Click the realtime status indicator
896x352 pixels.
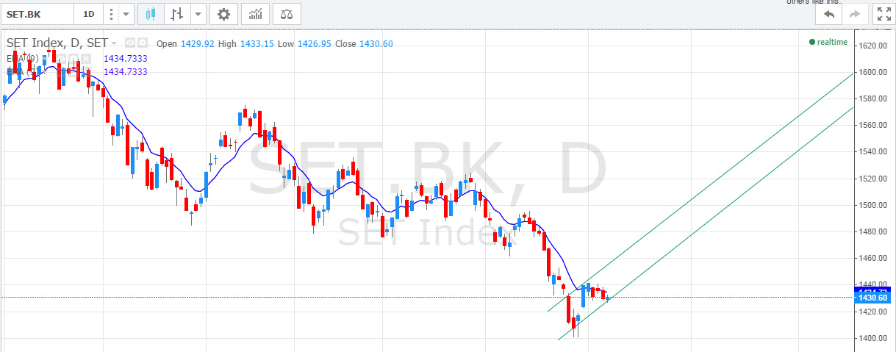pos(828,42)
